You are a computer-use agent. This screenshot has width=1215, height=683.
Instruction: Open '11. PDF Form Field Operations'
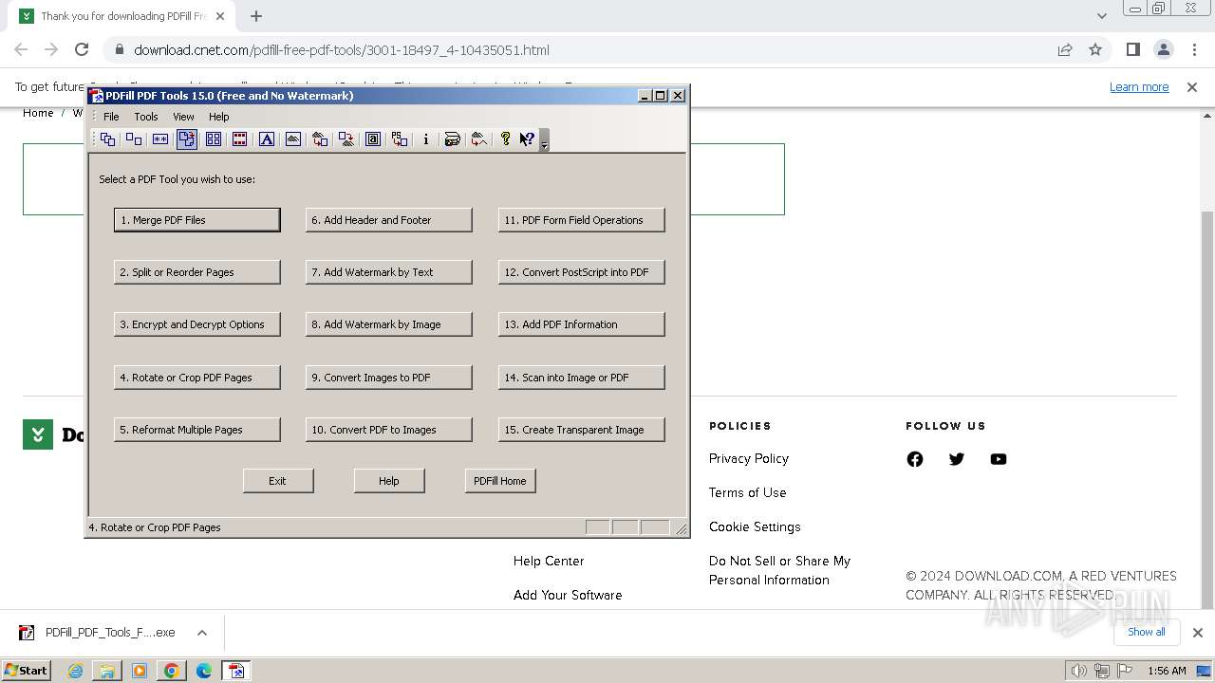point(582,220)
